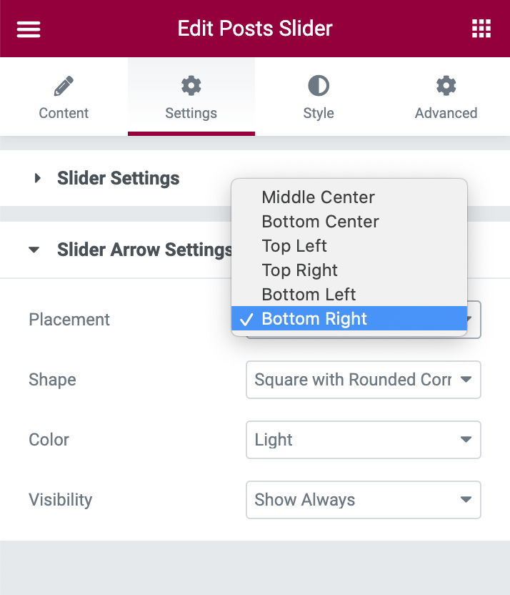
Task: Choose Bottom Center from the placement list
Action: pos(320,222)
